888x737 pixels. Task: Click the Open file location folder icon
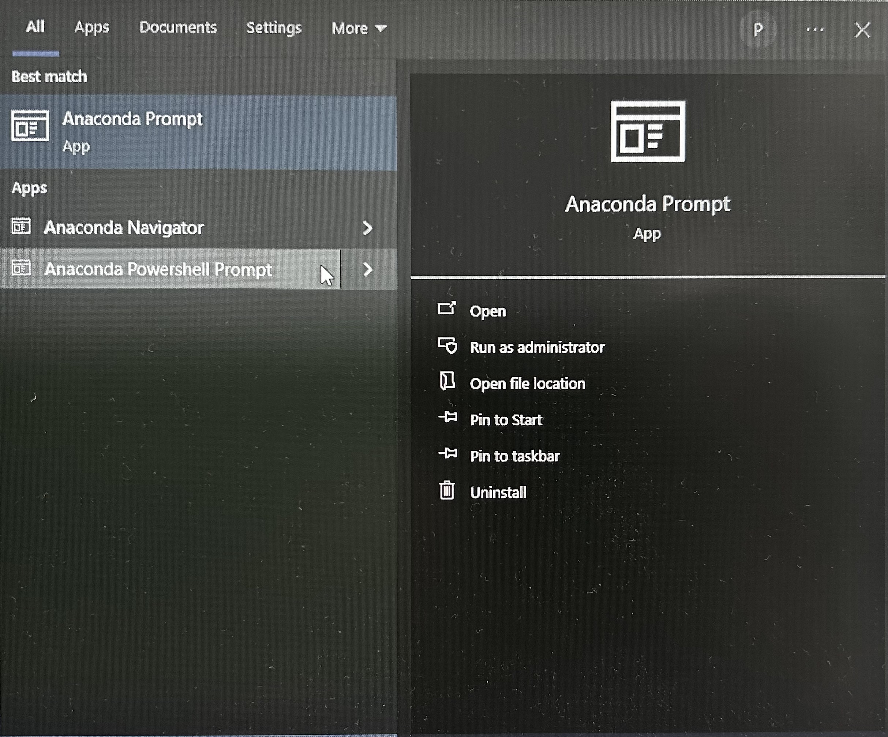point(447,381)
